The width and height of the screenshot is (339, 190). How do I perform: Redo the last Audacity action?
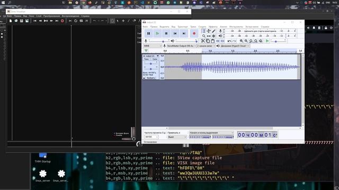[234, 41]
